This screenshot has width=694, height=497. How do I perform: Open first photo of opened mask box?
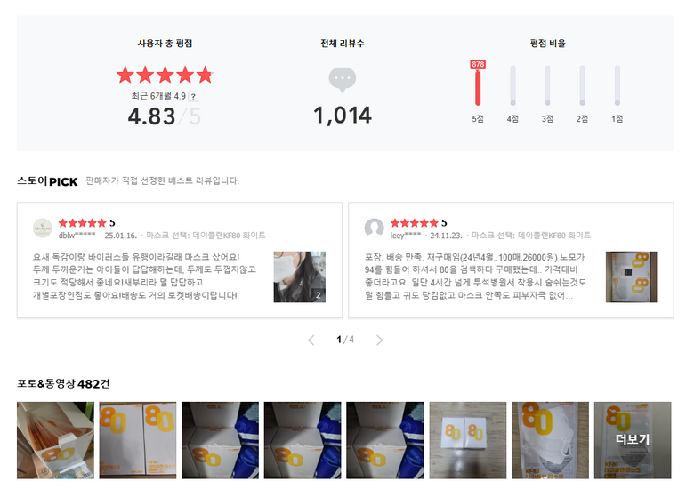pyautogui.click(x=55, y=440)
